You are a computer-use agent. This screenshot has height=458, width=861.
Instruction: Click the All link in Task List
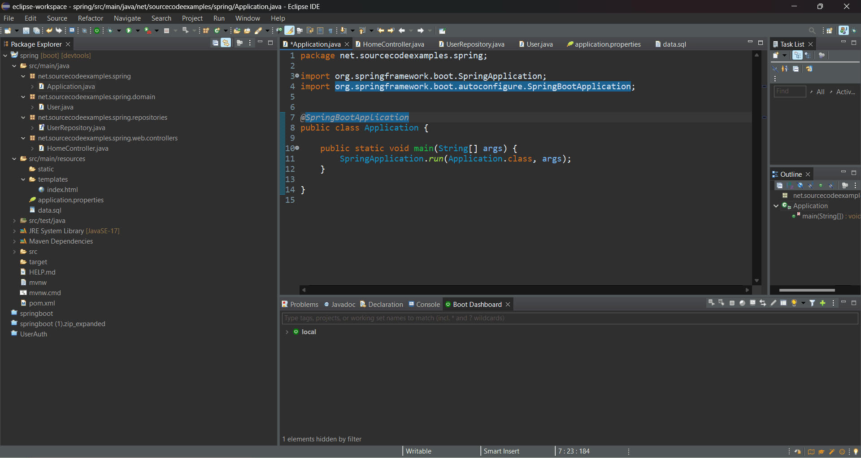tap(820, 92)
